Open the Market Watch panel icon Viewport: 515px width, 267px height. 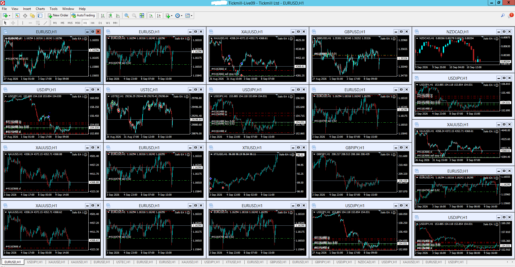(17, 16)
